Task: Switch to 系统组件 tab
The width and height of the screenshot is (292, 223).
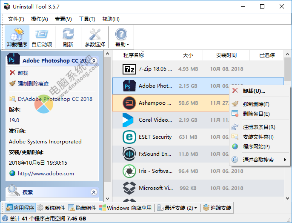Action: coord(51,208)
